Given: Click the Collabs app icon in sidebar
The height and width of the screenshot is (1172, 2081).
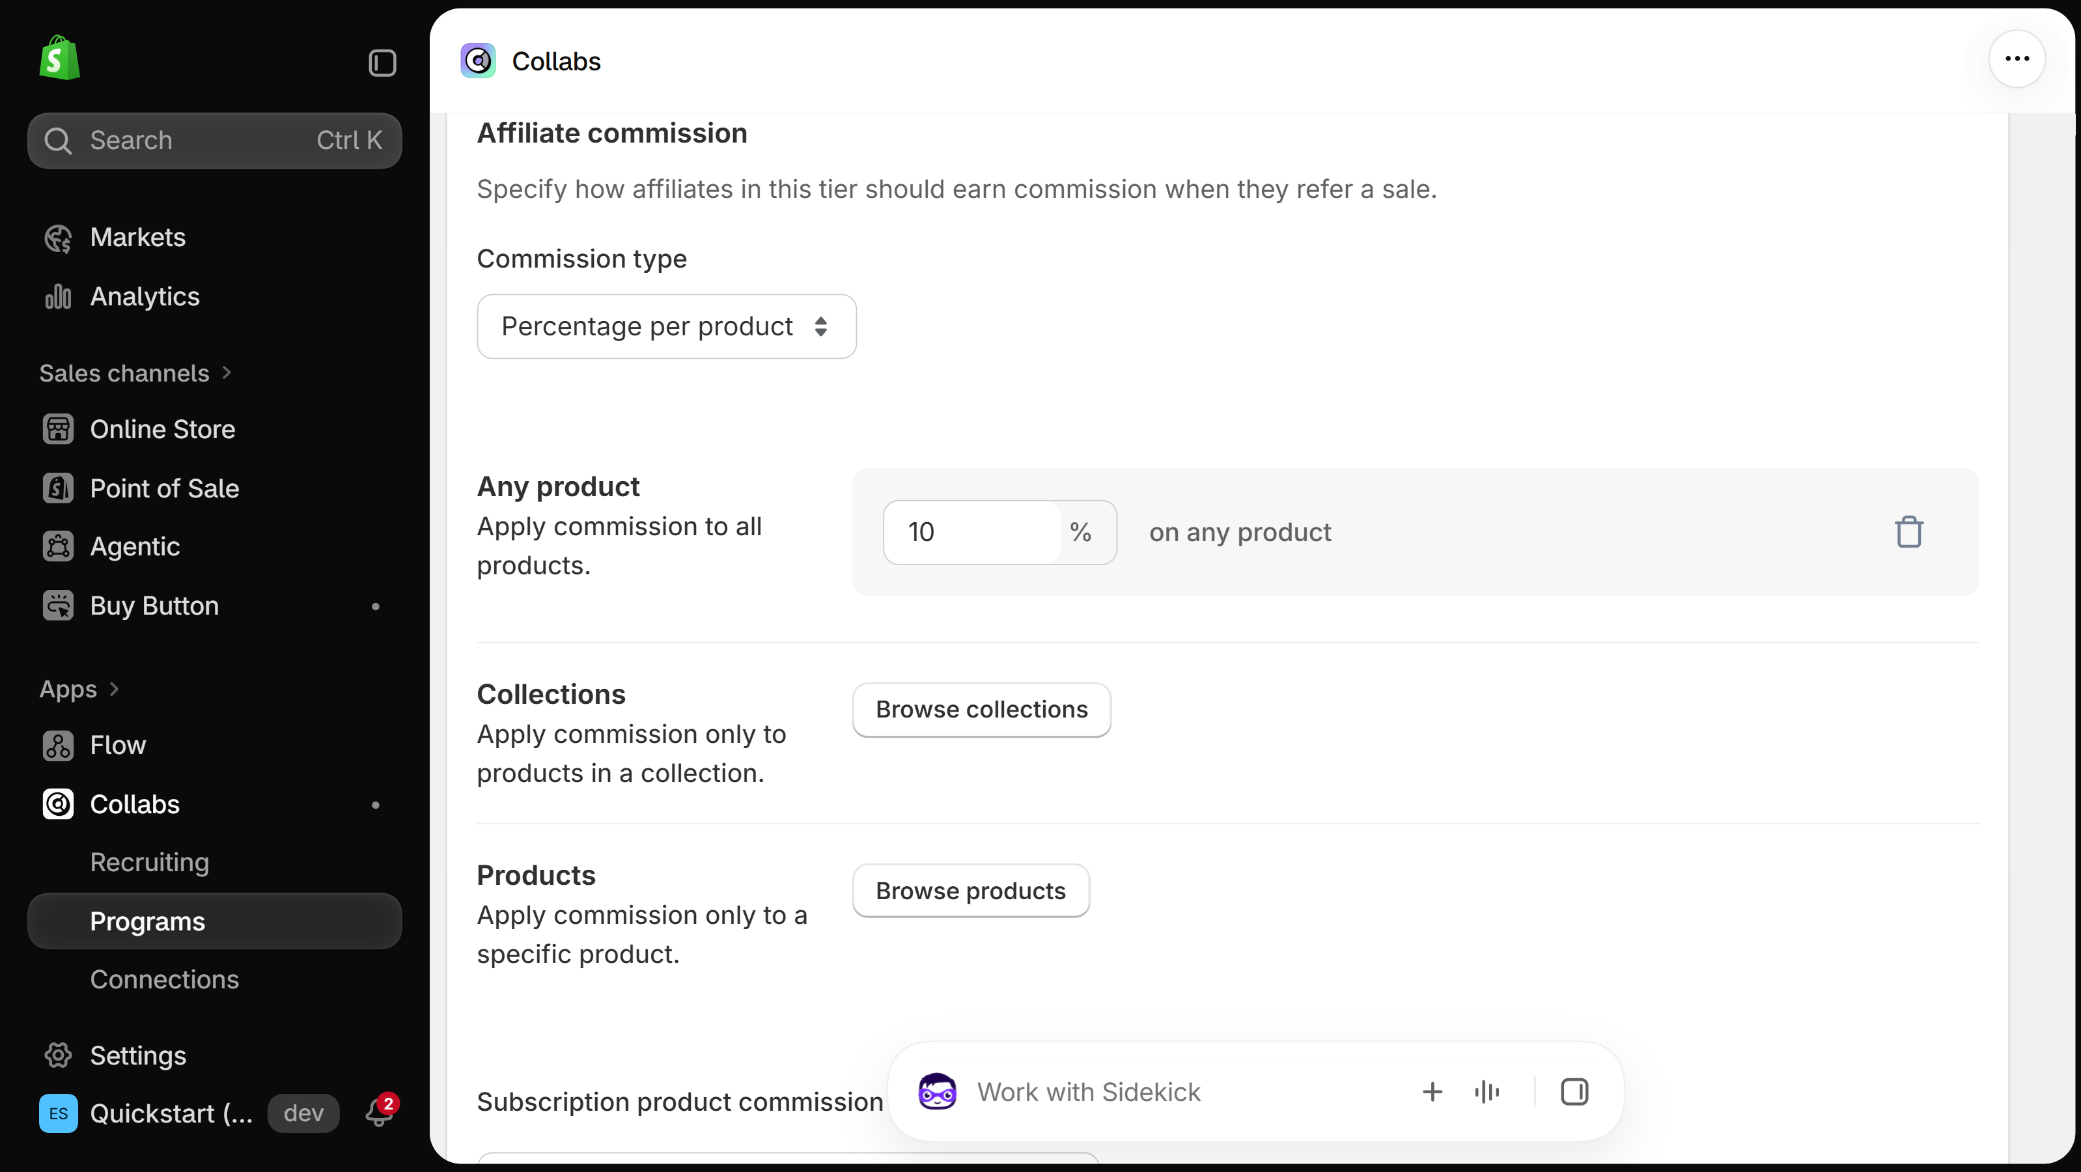Looking at the screenshot, I should tap(57, 805).
